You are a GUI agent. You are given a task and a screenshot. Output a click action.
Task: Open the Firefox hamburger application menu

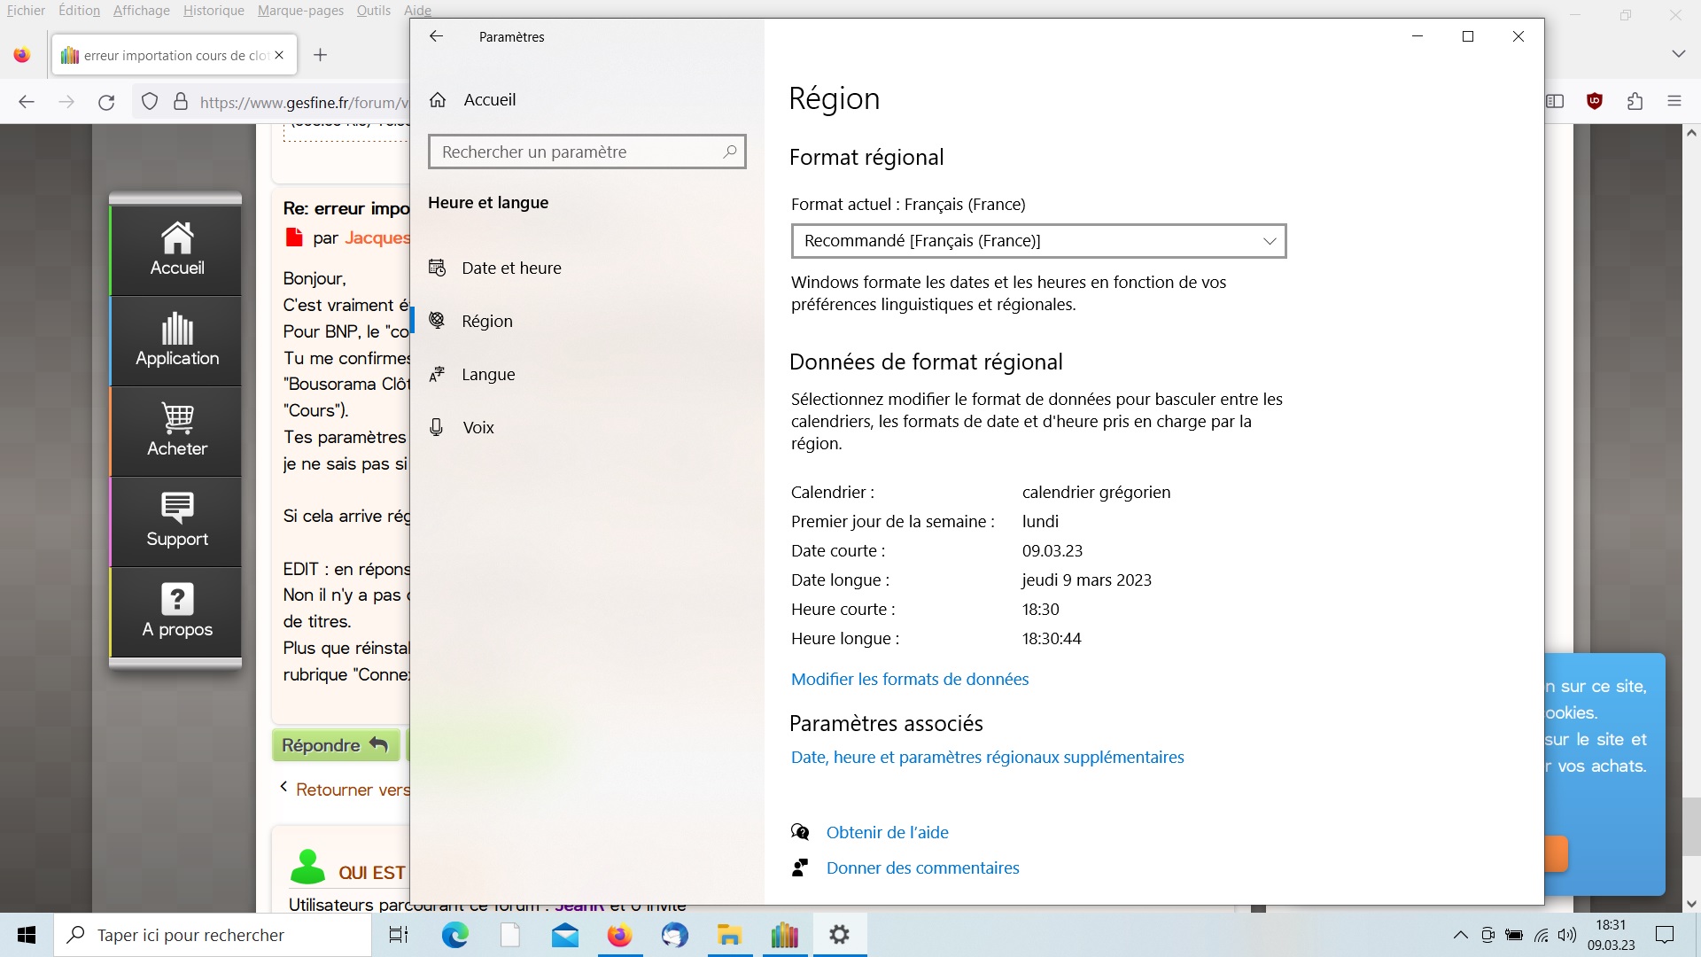pyautogui.click(x=1674, y=101)
